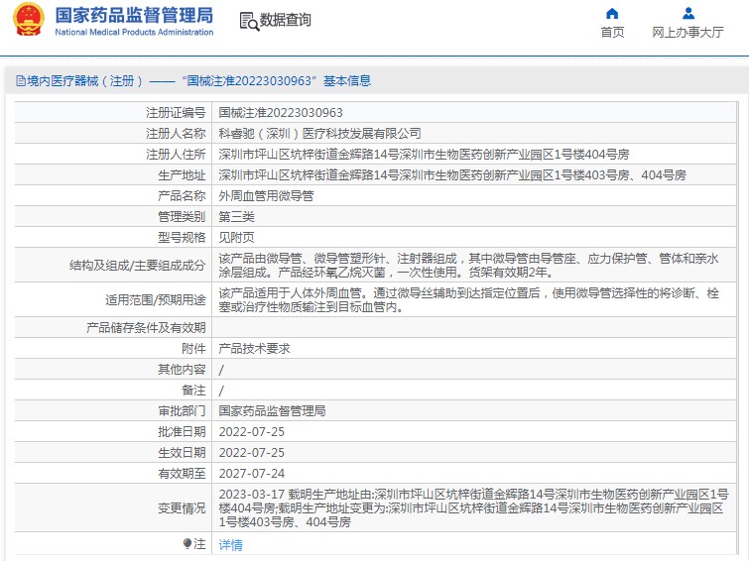The height and width of the screenshot is (561, 749).
Task: Click the 产品储存条件及有效期 label
Action: coord(146,327)
